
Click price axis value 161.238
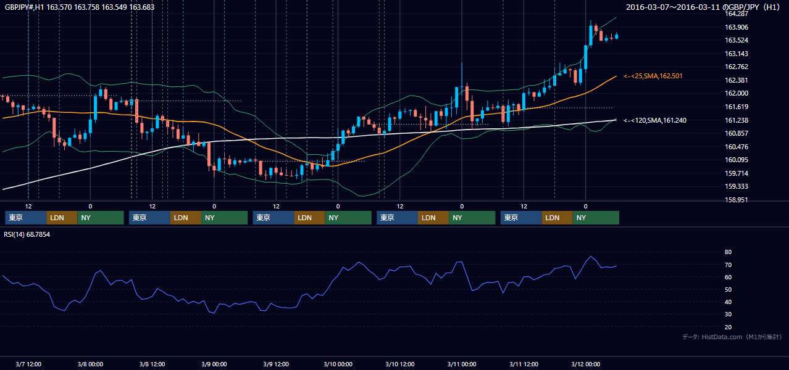click(736, 120)
